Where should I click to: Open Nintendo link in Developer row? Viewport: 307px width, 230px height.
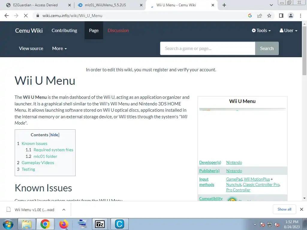(x=234, y=162)
